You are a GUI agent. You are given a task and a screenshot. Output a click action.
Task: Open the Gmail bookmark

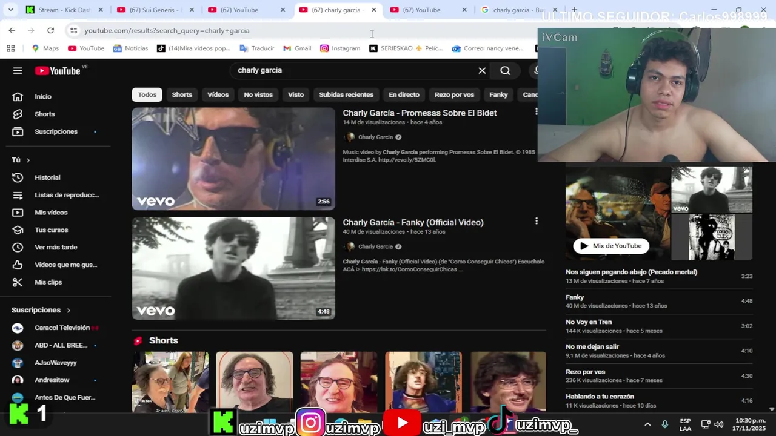pyautogui.click(x=297, y=48)
